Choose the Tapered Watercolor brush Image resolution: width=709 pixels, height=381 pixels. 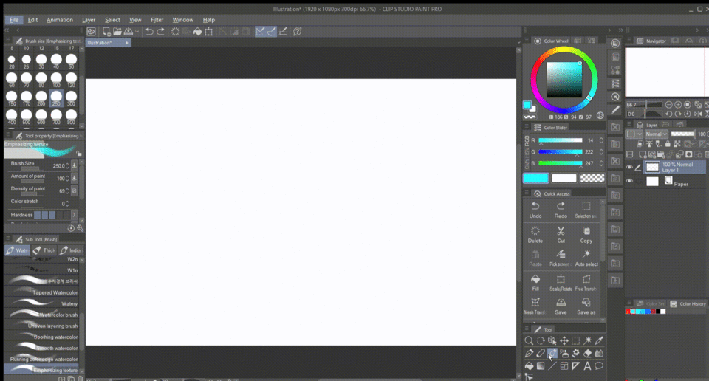click(x=41, y=292)
